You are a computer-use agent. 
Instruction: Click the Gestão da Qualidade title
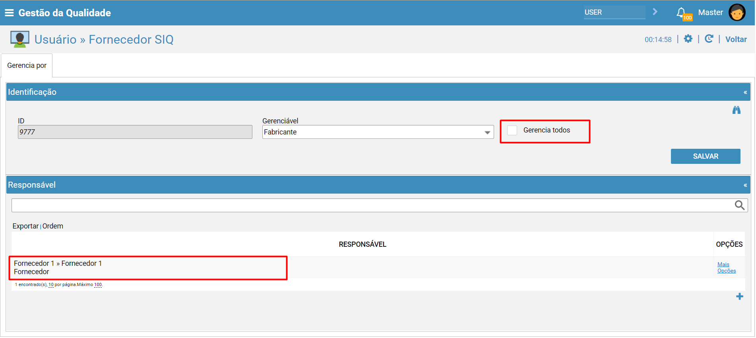tap(65, 13)
